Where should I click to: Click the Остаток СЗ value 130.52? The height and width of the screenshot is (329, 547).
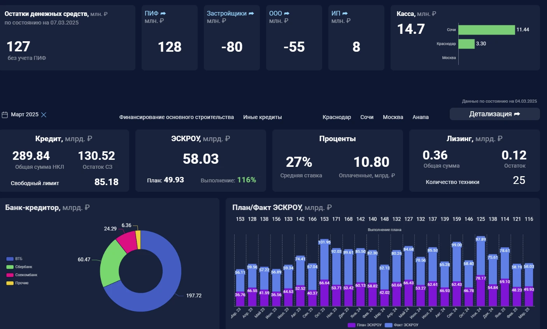coord(96,156)
